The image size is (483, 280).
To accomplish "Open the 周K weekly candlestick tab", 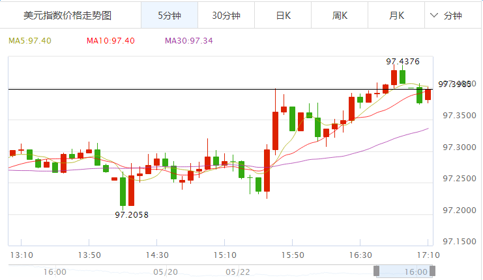I will coord(340,16).
